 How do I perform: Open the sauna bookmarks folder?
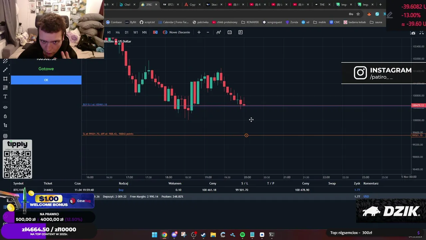point(376,22)
